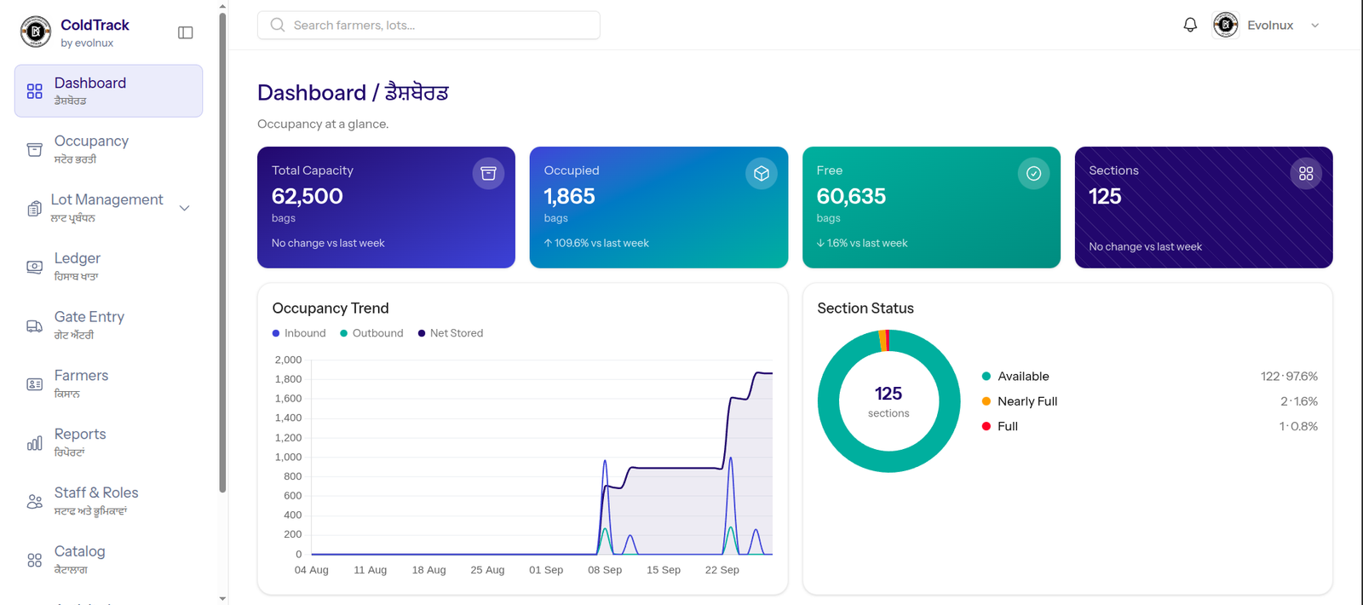Click the ColdTrack logo in the sidebar
This screenshot has height=605, width=1363.
coord(36,32)
